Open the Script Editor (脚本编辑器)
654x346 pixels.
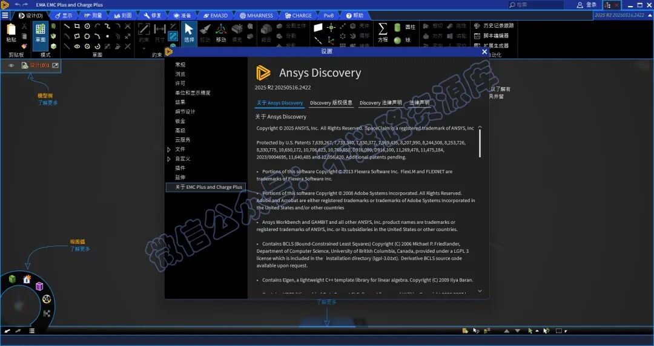click(491, 36)
